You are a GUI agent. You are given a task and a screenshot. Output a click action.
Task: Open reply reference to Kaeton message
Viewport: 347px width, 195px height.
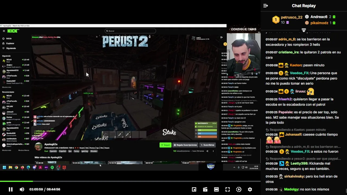point(295,130)
